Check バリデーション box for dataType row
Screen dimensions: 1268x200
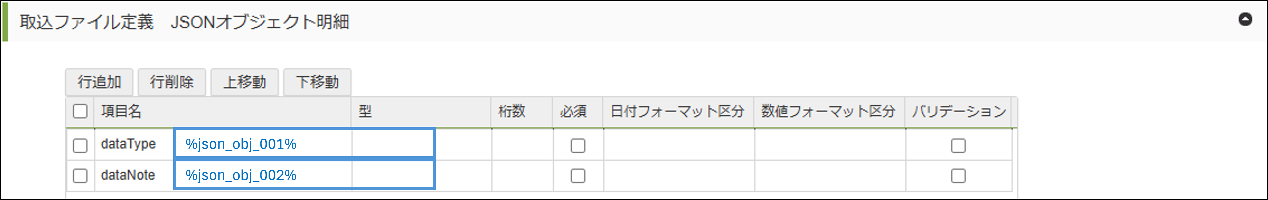coord(958,145)
